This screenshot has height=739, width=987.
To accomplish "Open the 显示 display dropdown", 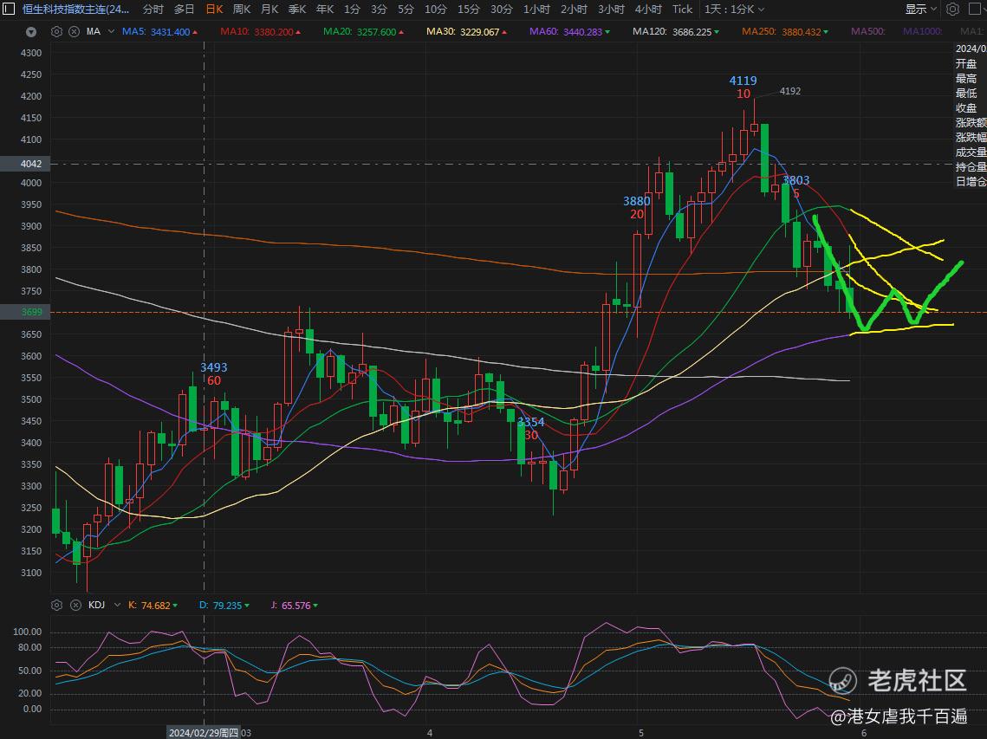I will [921, 10].
